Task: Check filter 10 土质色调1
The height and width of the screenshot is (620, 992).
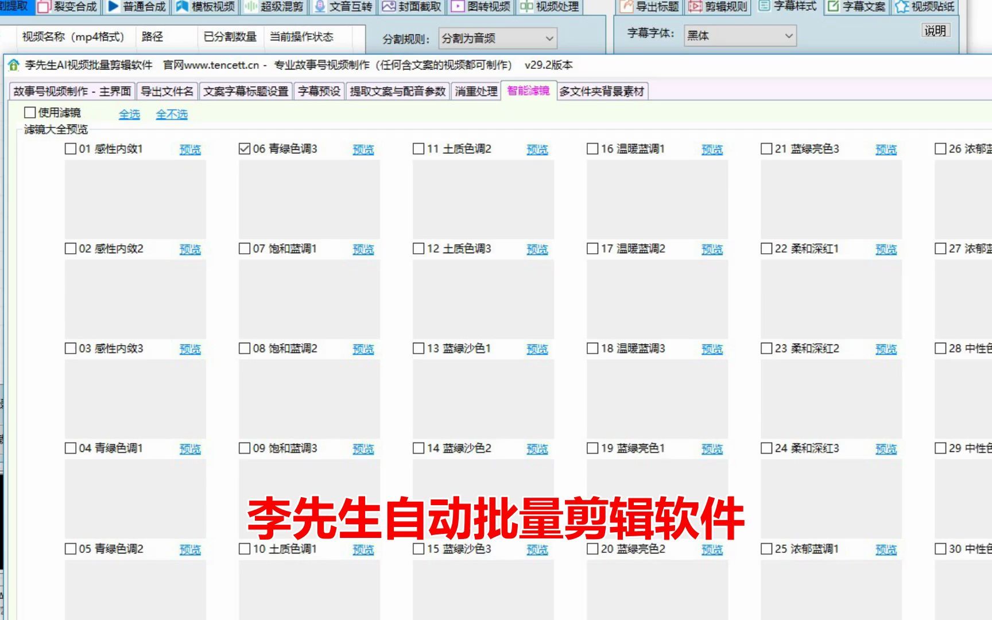Action: pos(245,549)
